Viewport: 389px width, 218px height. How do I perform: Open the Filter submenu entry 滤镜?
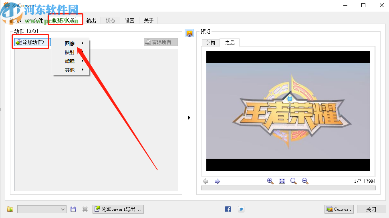click(70, 61)
